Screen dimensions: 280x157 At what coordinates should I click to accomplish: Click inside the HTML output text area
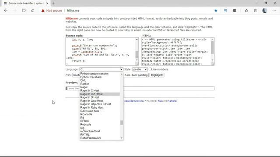[176, 51]
